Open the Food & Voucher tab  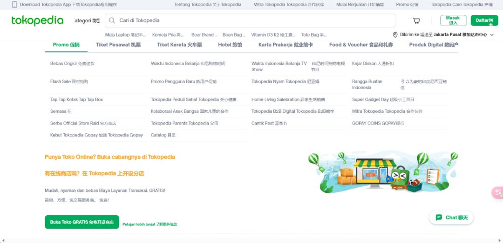[x=361, y=45]
